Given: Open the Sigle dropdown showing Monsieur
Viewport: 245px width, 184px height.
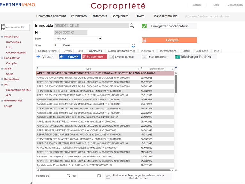Looking at the screenshot, I should click(78, 39).
